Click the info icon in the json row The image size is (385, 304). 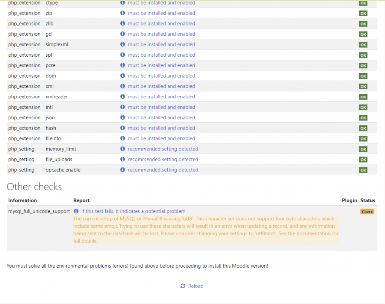click(123, 118)
